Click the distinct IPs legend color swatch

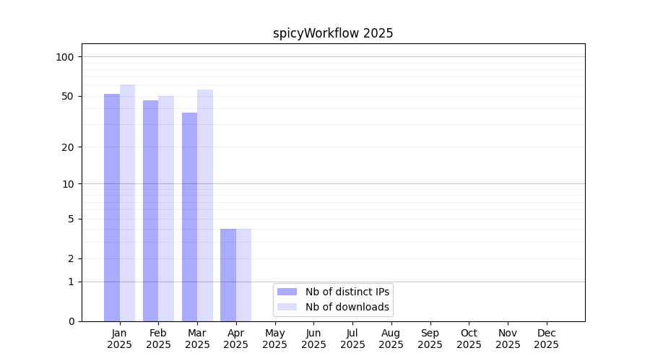pyautogui.click(x=287, y=292)
